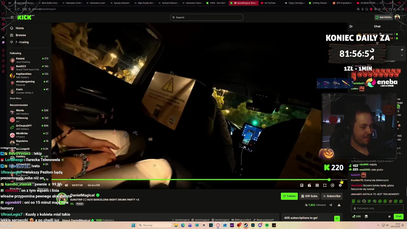Open strzalaxgaming's channel in Following

(29, 83)
